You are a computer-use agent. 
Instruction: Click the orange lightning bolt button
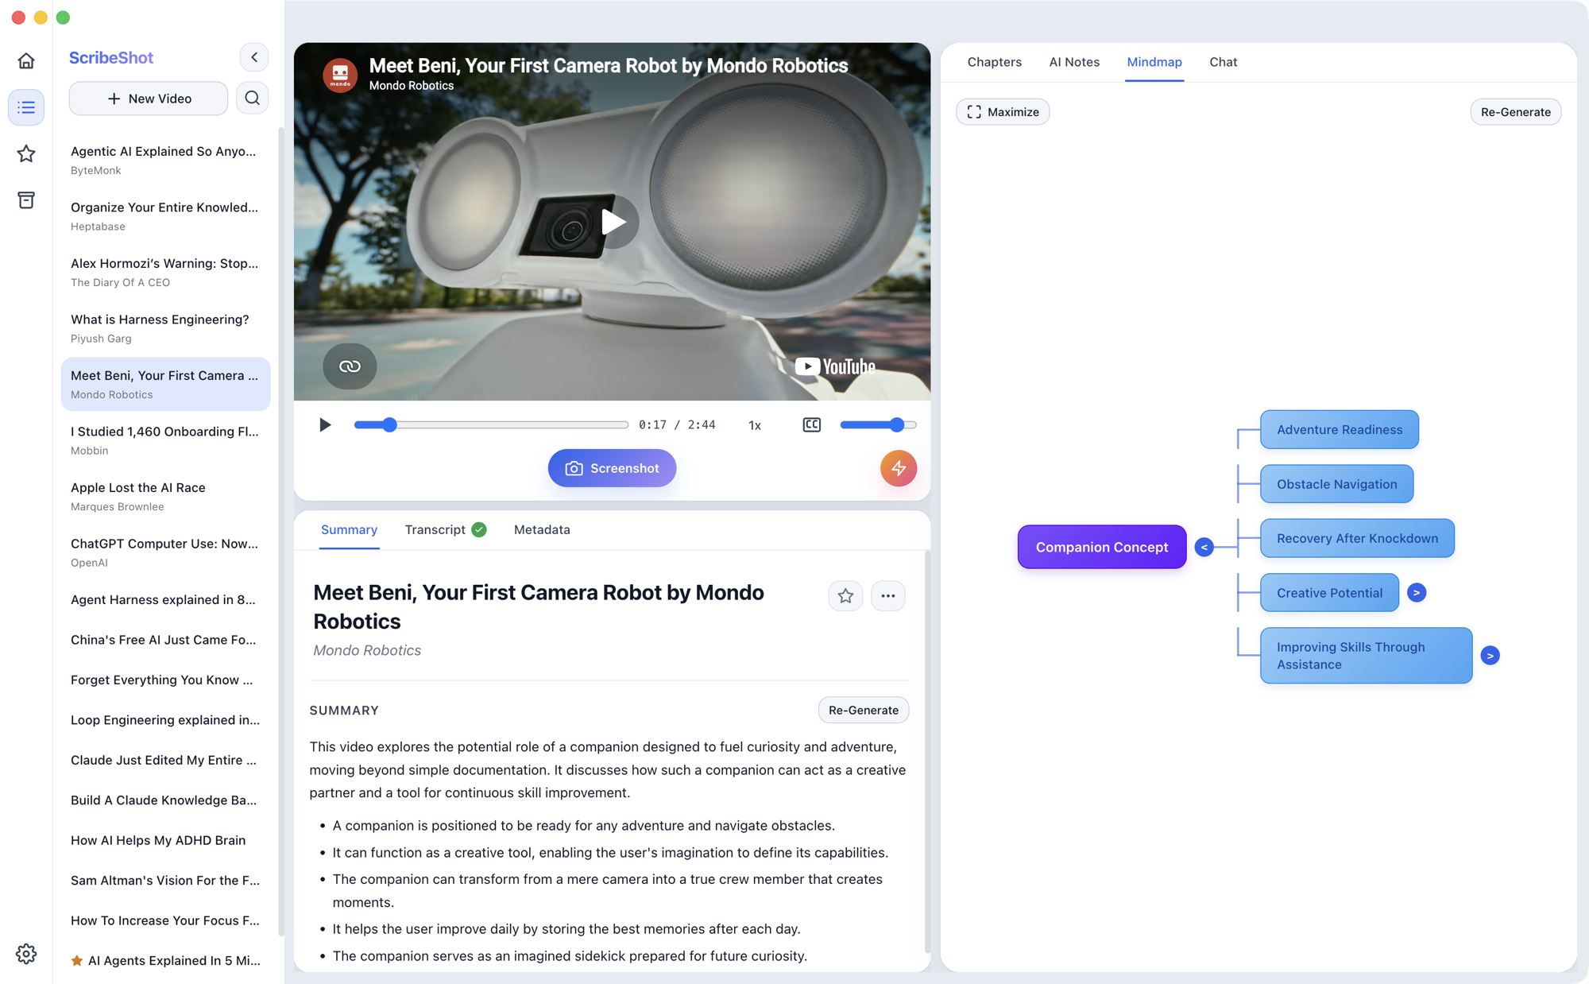coord(899,468)
